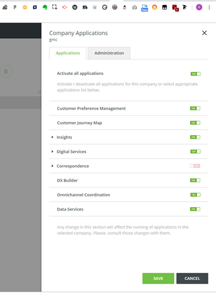This screenshot has width=216, height=293.
Task: Click the dark monitor extension icon
Action: 85,7
